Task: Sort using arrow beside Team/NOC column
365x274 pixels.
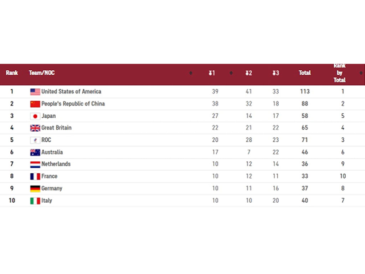Action: pos(191,73)
